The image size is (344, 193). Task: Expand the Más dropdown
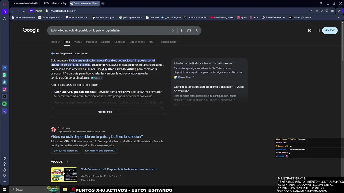point(152,42)
